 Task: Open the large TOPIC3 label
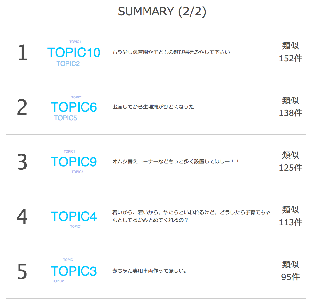coord(74,271)
